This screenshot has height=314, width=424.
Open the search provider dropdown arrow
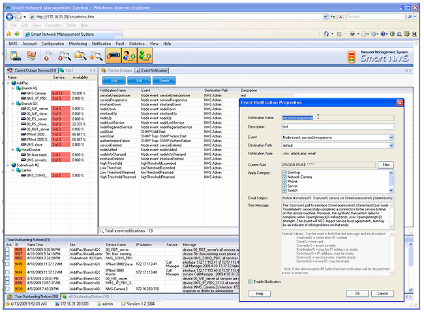pyautogui.click(x=415, y=17)
